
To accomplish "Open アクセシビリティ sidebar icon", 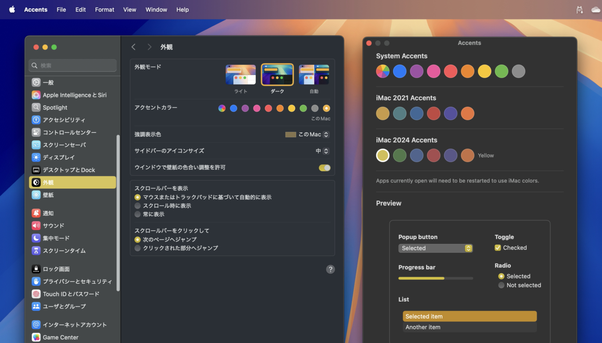I will [36, 120].
